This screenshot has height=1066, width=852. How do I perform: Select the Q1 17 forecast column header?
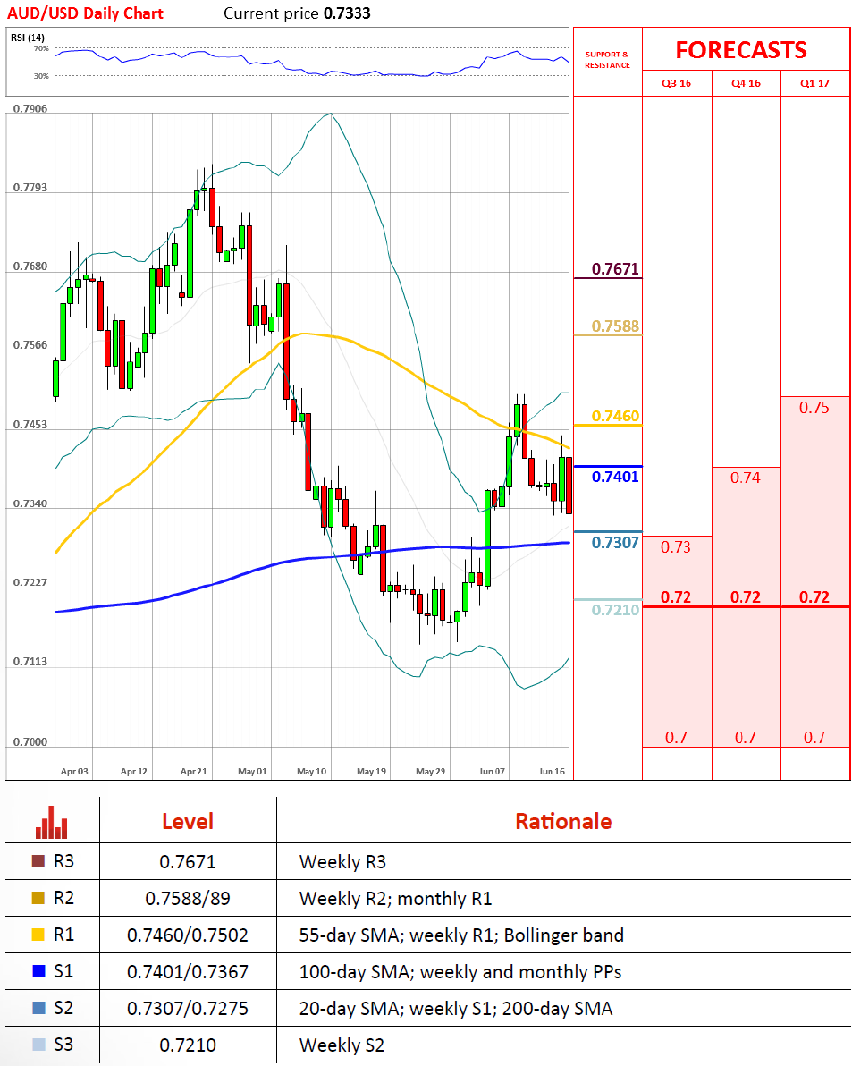(814, 83)
